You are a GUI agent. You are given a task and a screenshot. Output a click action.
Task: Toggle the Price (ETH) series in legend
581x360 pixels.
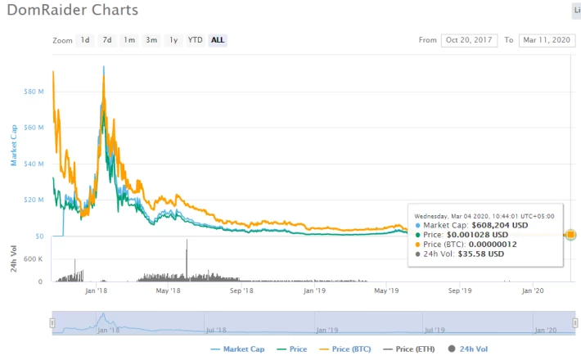point(408,349)
